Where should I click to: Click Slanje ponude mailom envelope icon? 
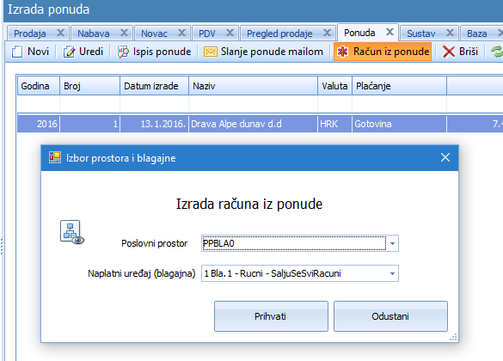(211, 52)
